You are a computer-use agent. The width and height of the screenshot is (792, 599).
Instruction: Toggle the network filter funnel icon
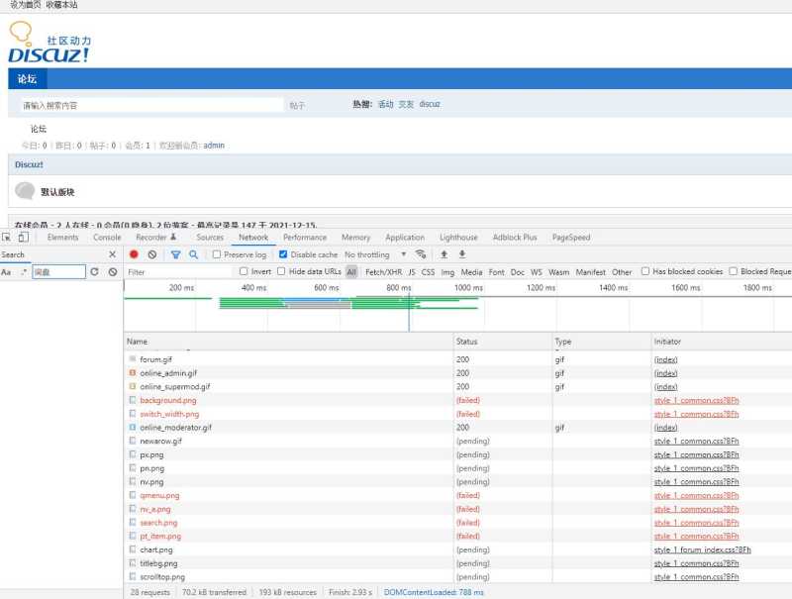(175, 254)
